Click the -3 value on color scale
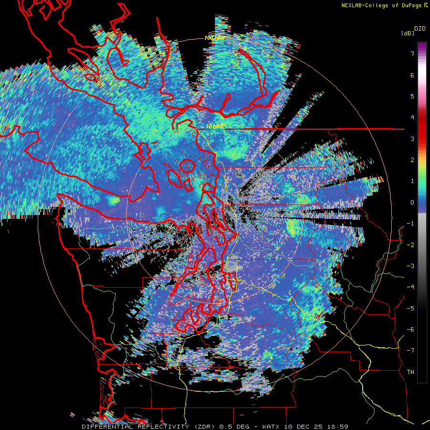430x430 pixels. coord(410,266)
